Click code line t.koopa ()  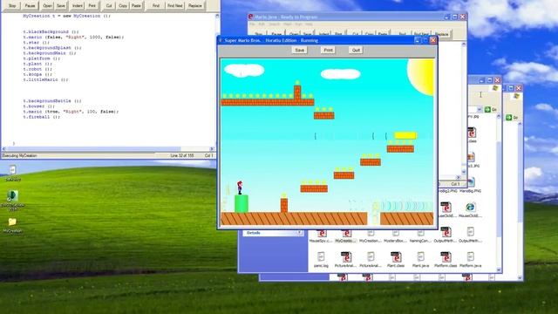click(37, 74)
